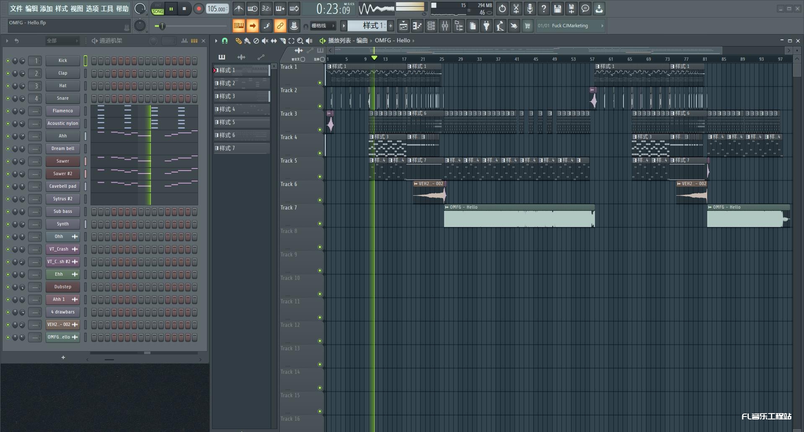The width and height of the screenshot is (804, 432).
Task: Choose the select tool in playlist toolbar
Action: click(x=291, y=41)
